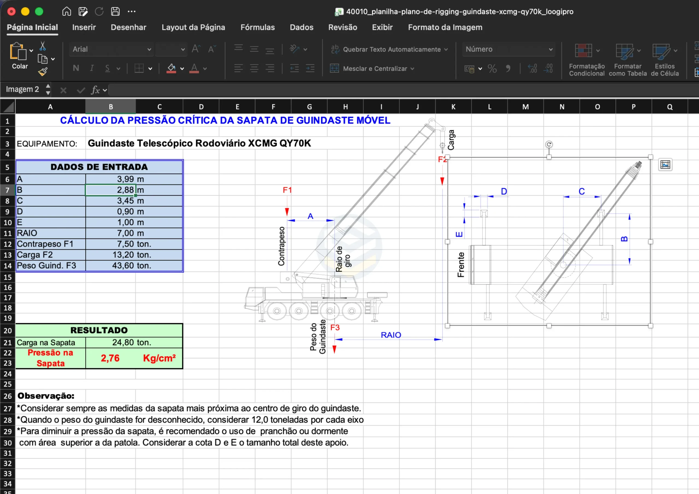Toggle Underline (S) formatting
The width and height of the screenshot is (699, 494).
(108, 68)
